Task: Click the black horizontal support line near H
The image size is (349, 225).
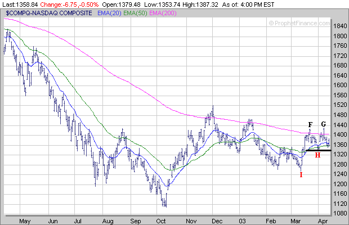Action: point(319,151)
